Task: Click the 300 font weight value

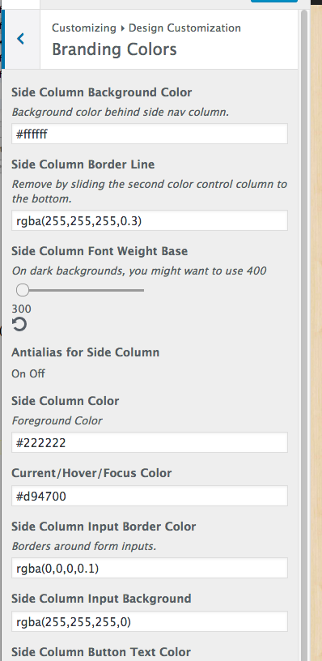Action: pyautogui.click(x=22, y=309)
